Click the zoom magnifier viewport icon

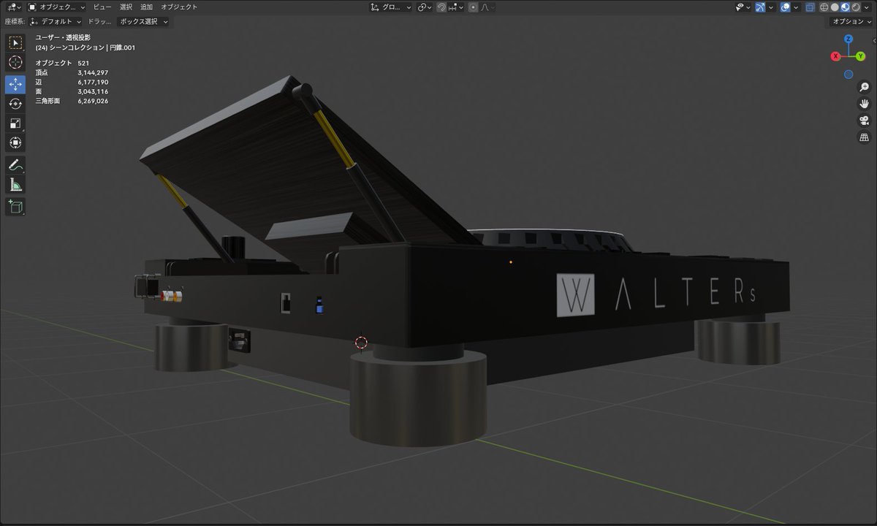pyautogui.click(x=864, y=87)
